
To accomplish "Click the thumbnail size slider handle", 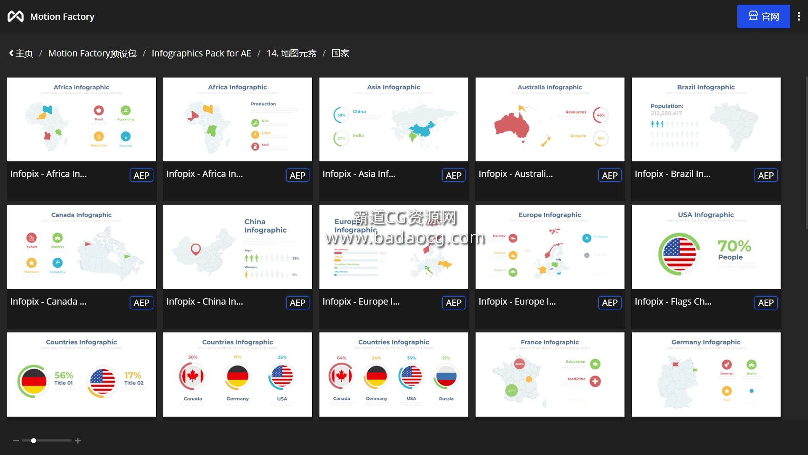I will coord(34,441).
